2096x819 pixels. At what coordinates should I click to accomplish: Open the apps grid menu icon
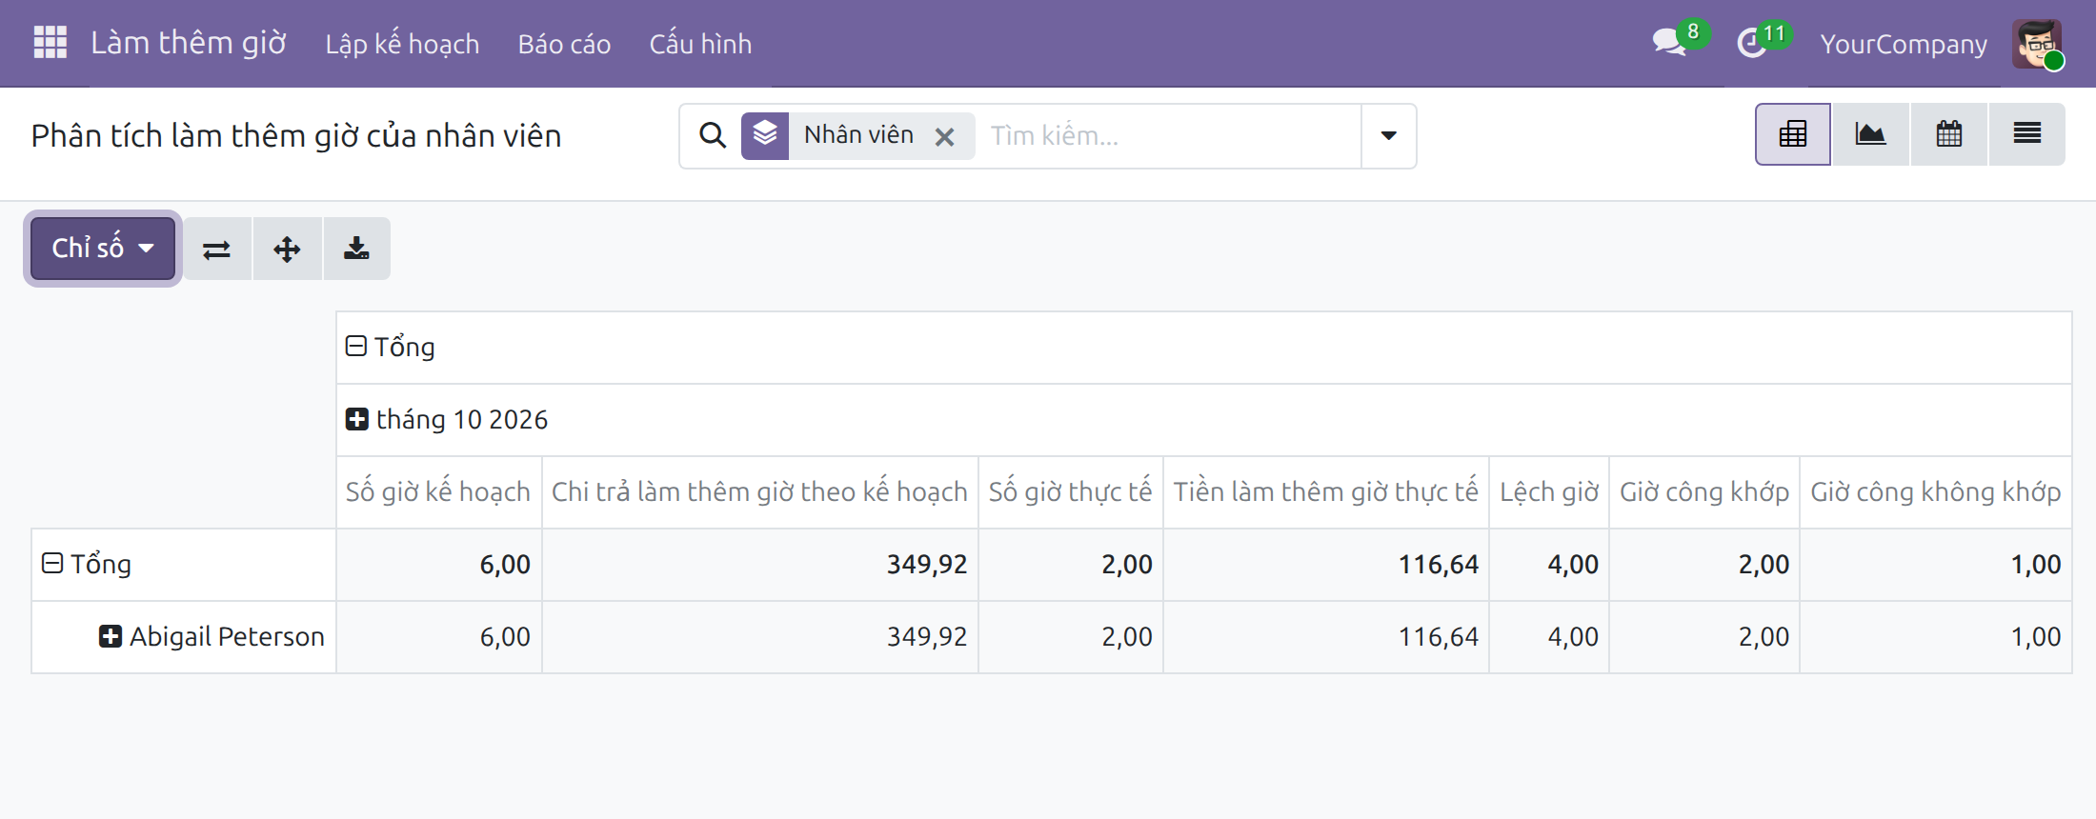50,43
